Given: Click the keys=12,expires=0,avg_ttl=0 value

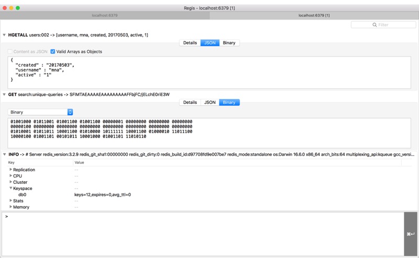Looking at the screenshot, I should click(x=103, y=194).
